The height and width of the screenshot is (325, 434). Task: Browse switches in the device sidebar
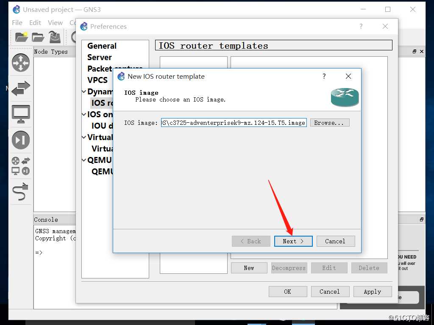pos(21,88)
